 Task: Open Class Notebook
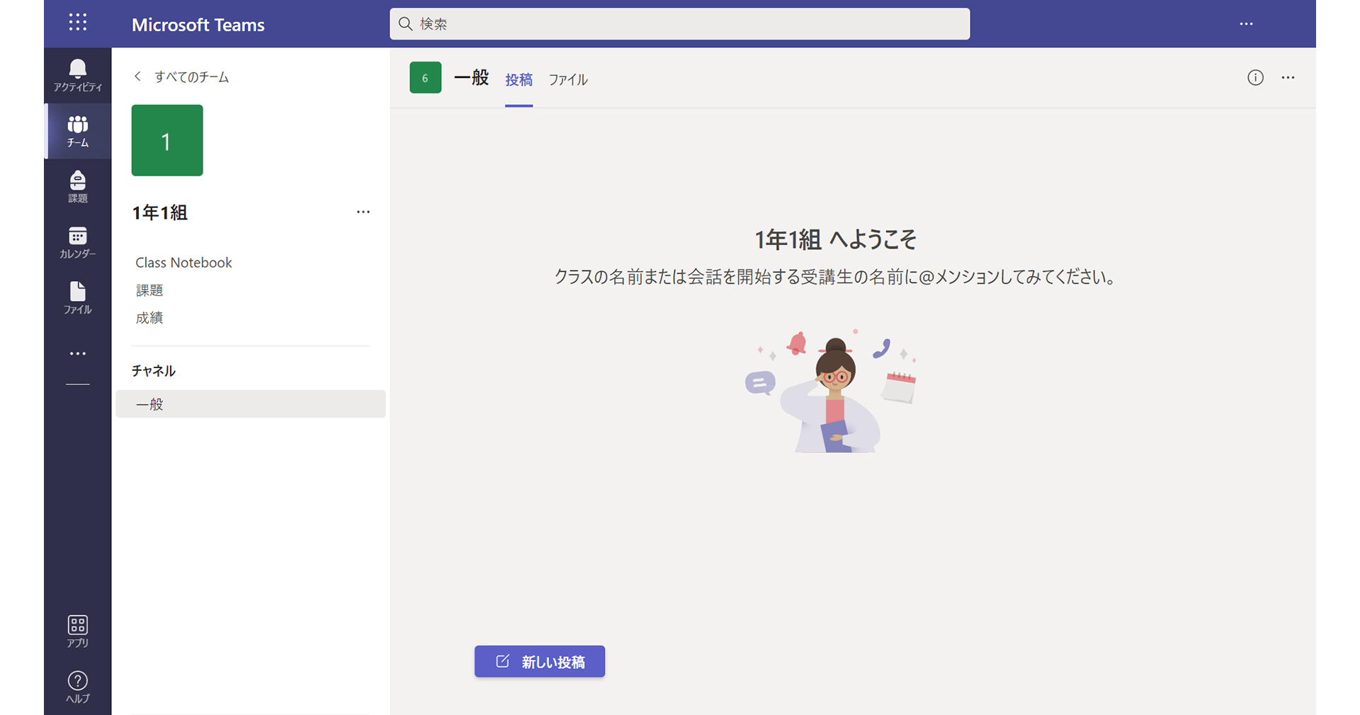click(x=183, y=263)
